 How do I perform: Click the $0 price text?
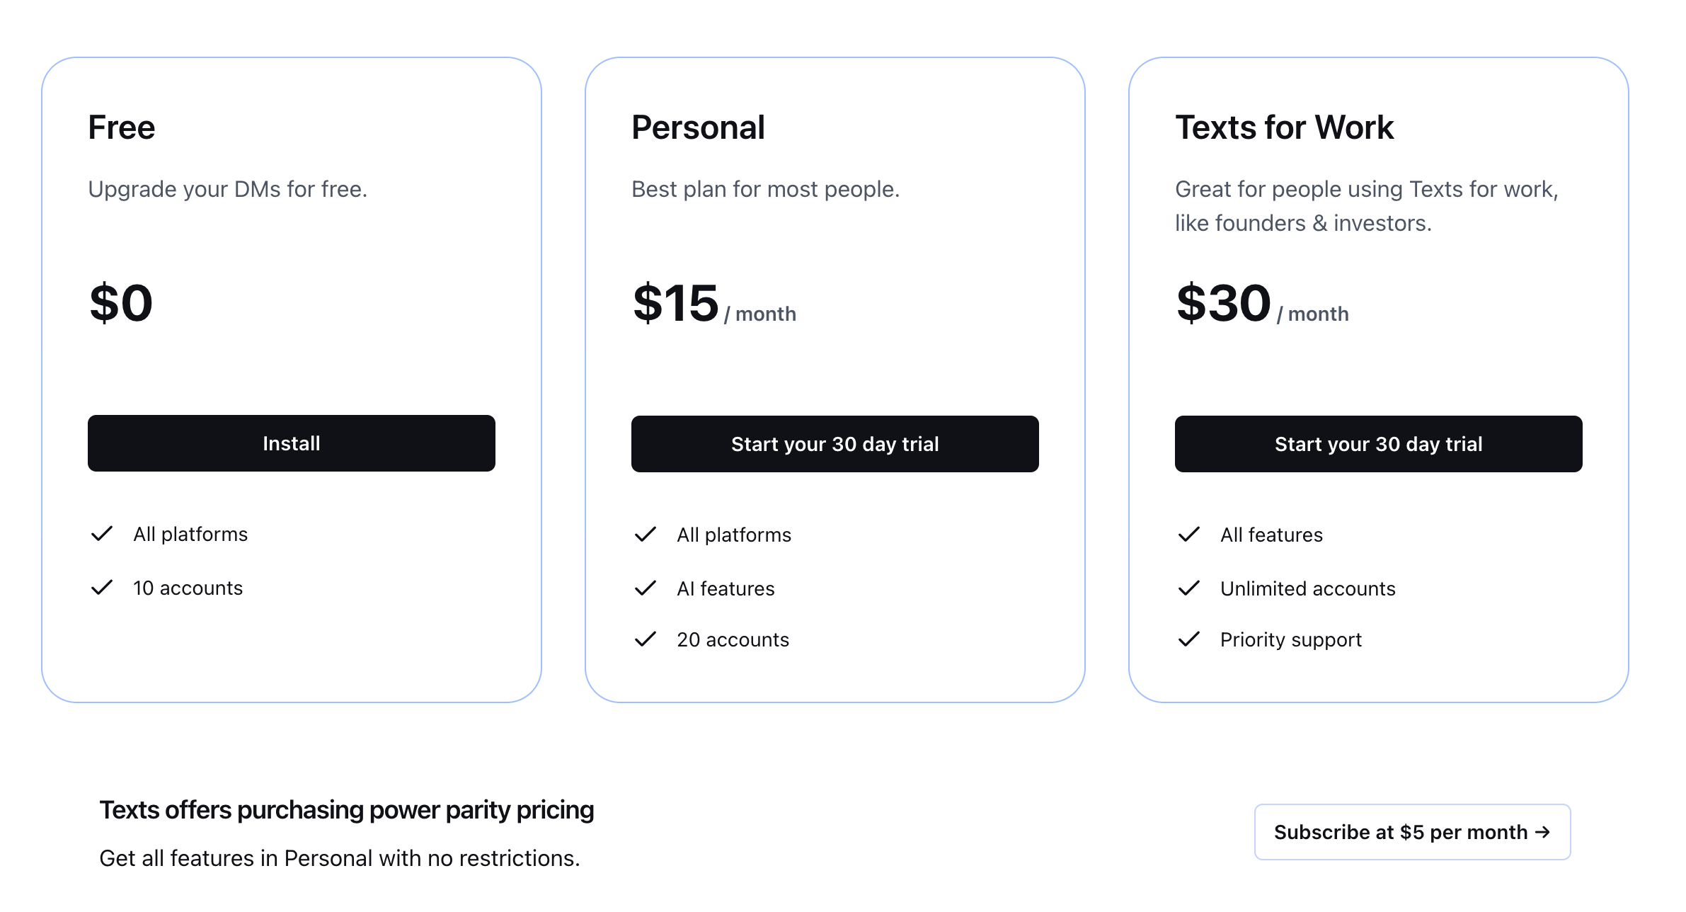pos(121,304)
